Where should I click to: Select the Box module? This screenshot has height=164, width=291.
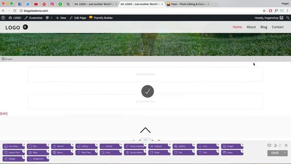point(38,146)
